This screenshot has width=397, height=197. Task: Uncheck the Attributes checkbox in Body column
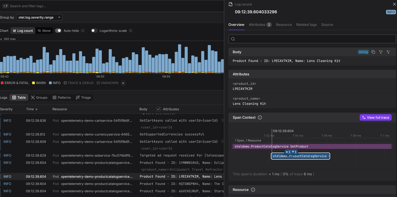point(158,109)
